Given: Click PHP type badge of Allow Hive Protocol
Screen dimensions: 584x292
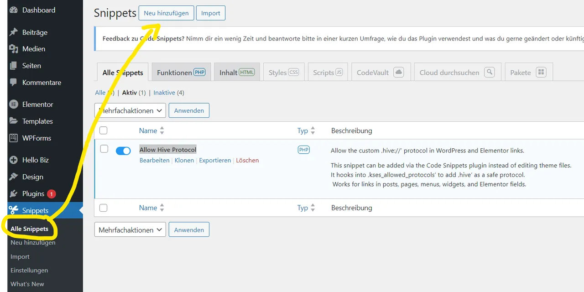Looking at the screenshot, I should click(x=303, y=150).
